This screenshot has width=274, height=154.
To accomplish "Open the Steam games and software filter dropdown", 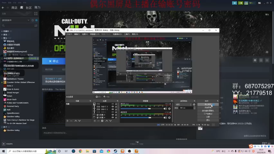I will pyautogui.click(x=15, y=20).
